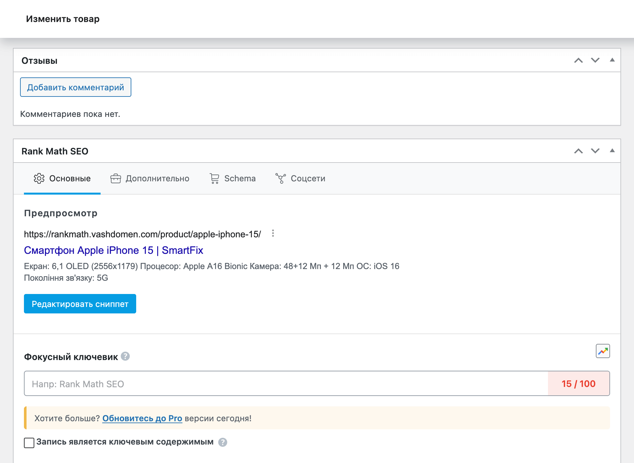Show help for Фокусный ключевик
The height and width of the screenshot is (463, 634).
pos(125,356)
